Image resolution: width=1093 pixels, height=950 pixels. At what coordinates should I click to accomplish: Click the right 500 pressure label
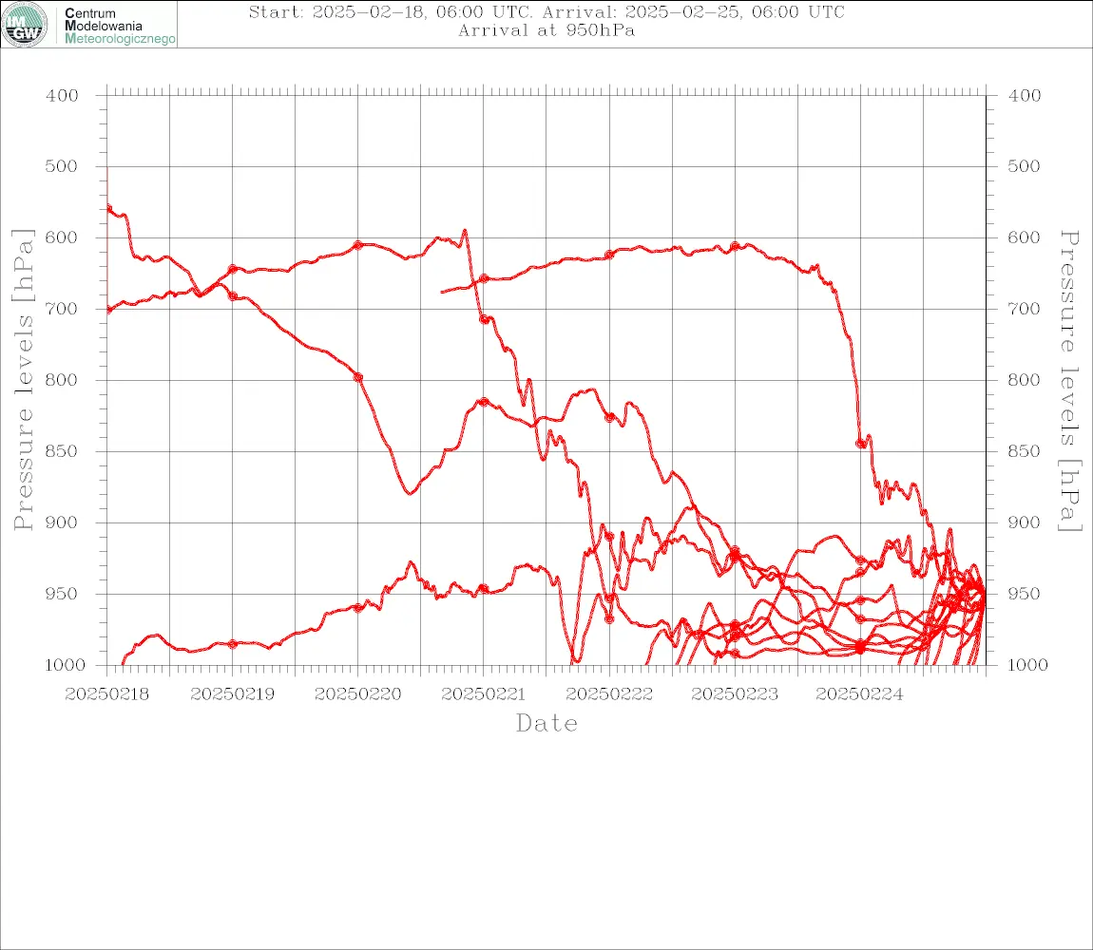pyautogui.click(x=1024, y=166)
